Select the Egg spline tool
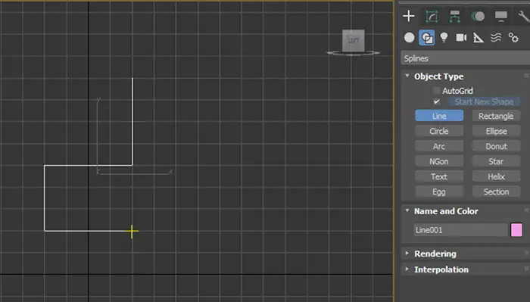 pos(439,191)
